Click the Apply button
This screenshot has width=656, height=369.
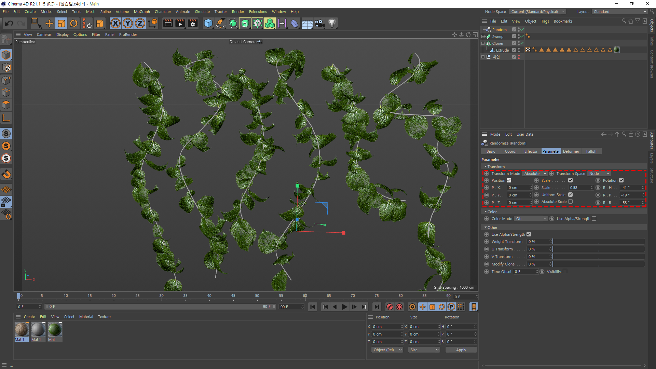(461, 350)
